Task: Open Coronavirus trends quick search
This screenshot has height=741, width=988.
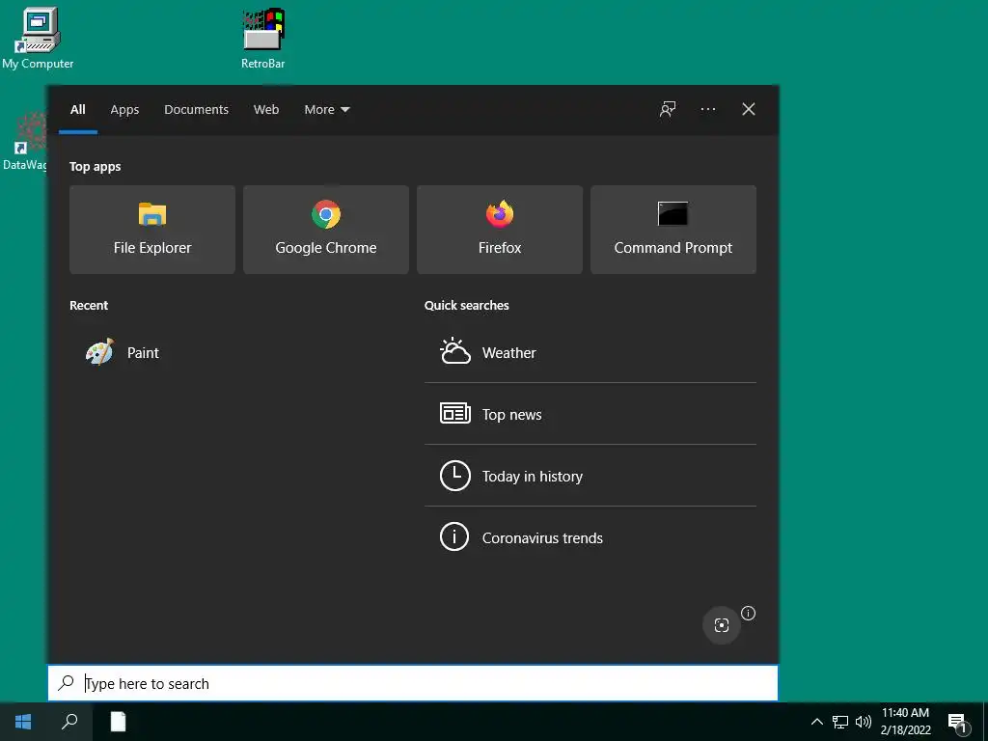Action: (590, 537)
